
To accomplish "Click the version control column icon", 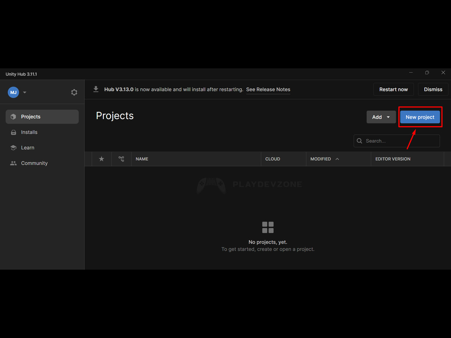I will pyautogui.click(x=121, y=159).
